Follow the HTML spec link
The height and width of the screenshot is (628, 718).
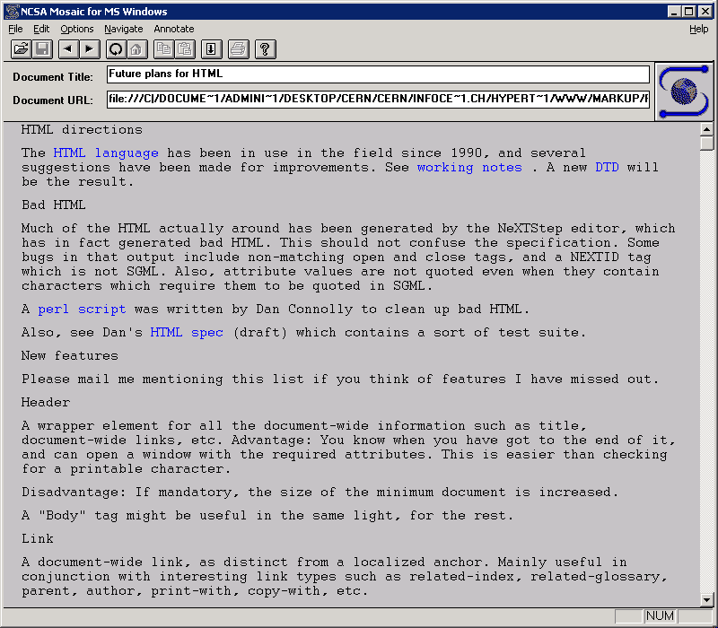point(187,332)
